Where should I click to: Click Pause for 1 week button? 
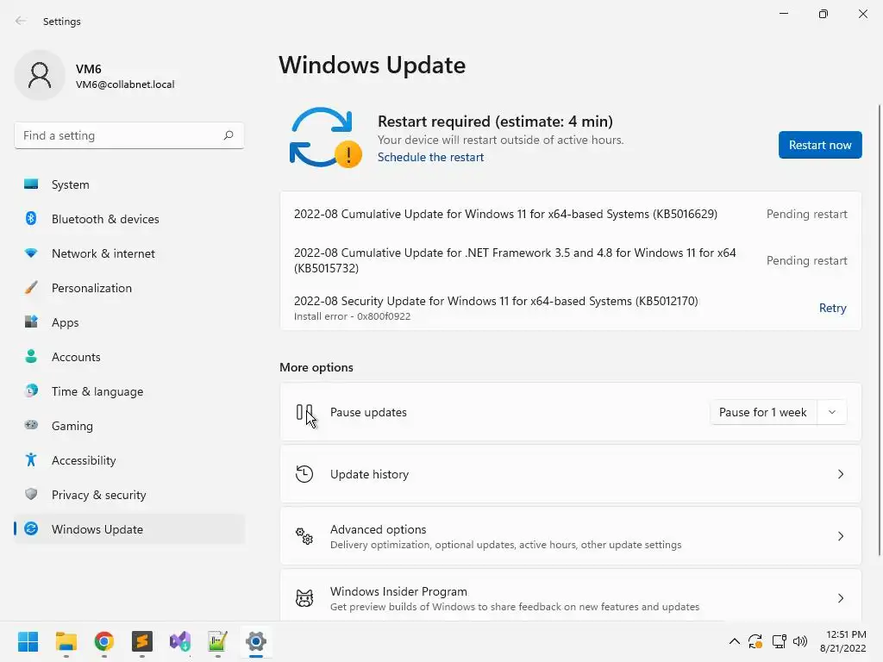(x=763, y=412)
